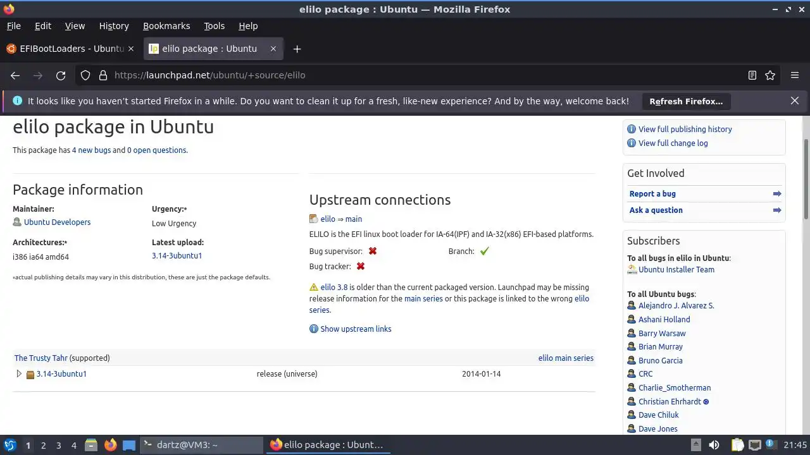Screen dimensions: 810x455
Task: Click info icon beside View full publishing history
Action: [632, 129]
